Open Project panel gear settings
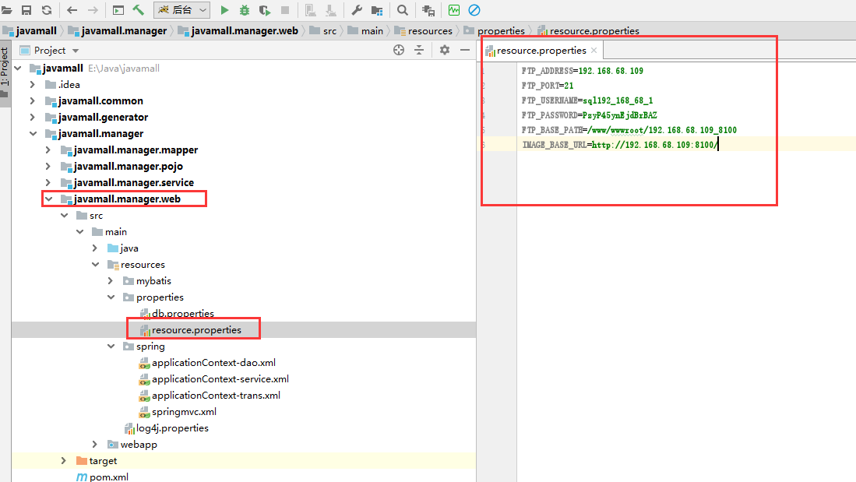Viewport: 856px width, 482px height. coord(445,50)
